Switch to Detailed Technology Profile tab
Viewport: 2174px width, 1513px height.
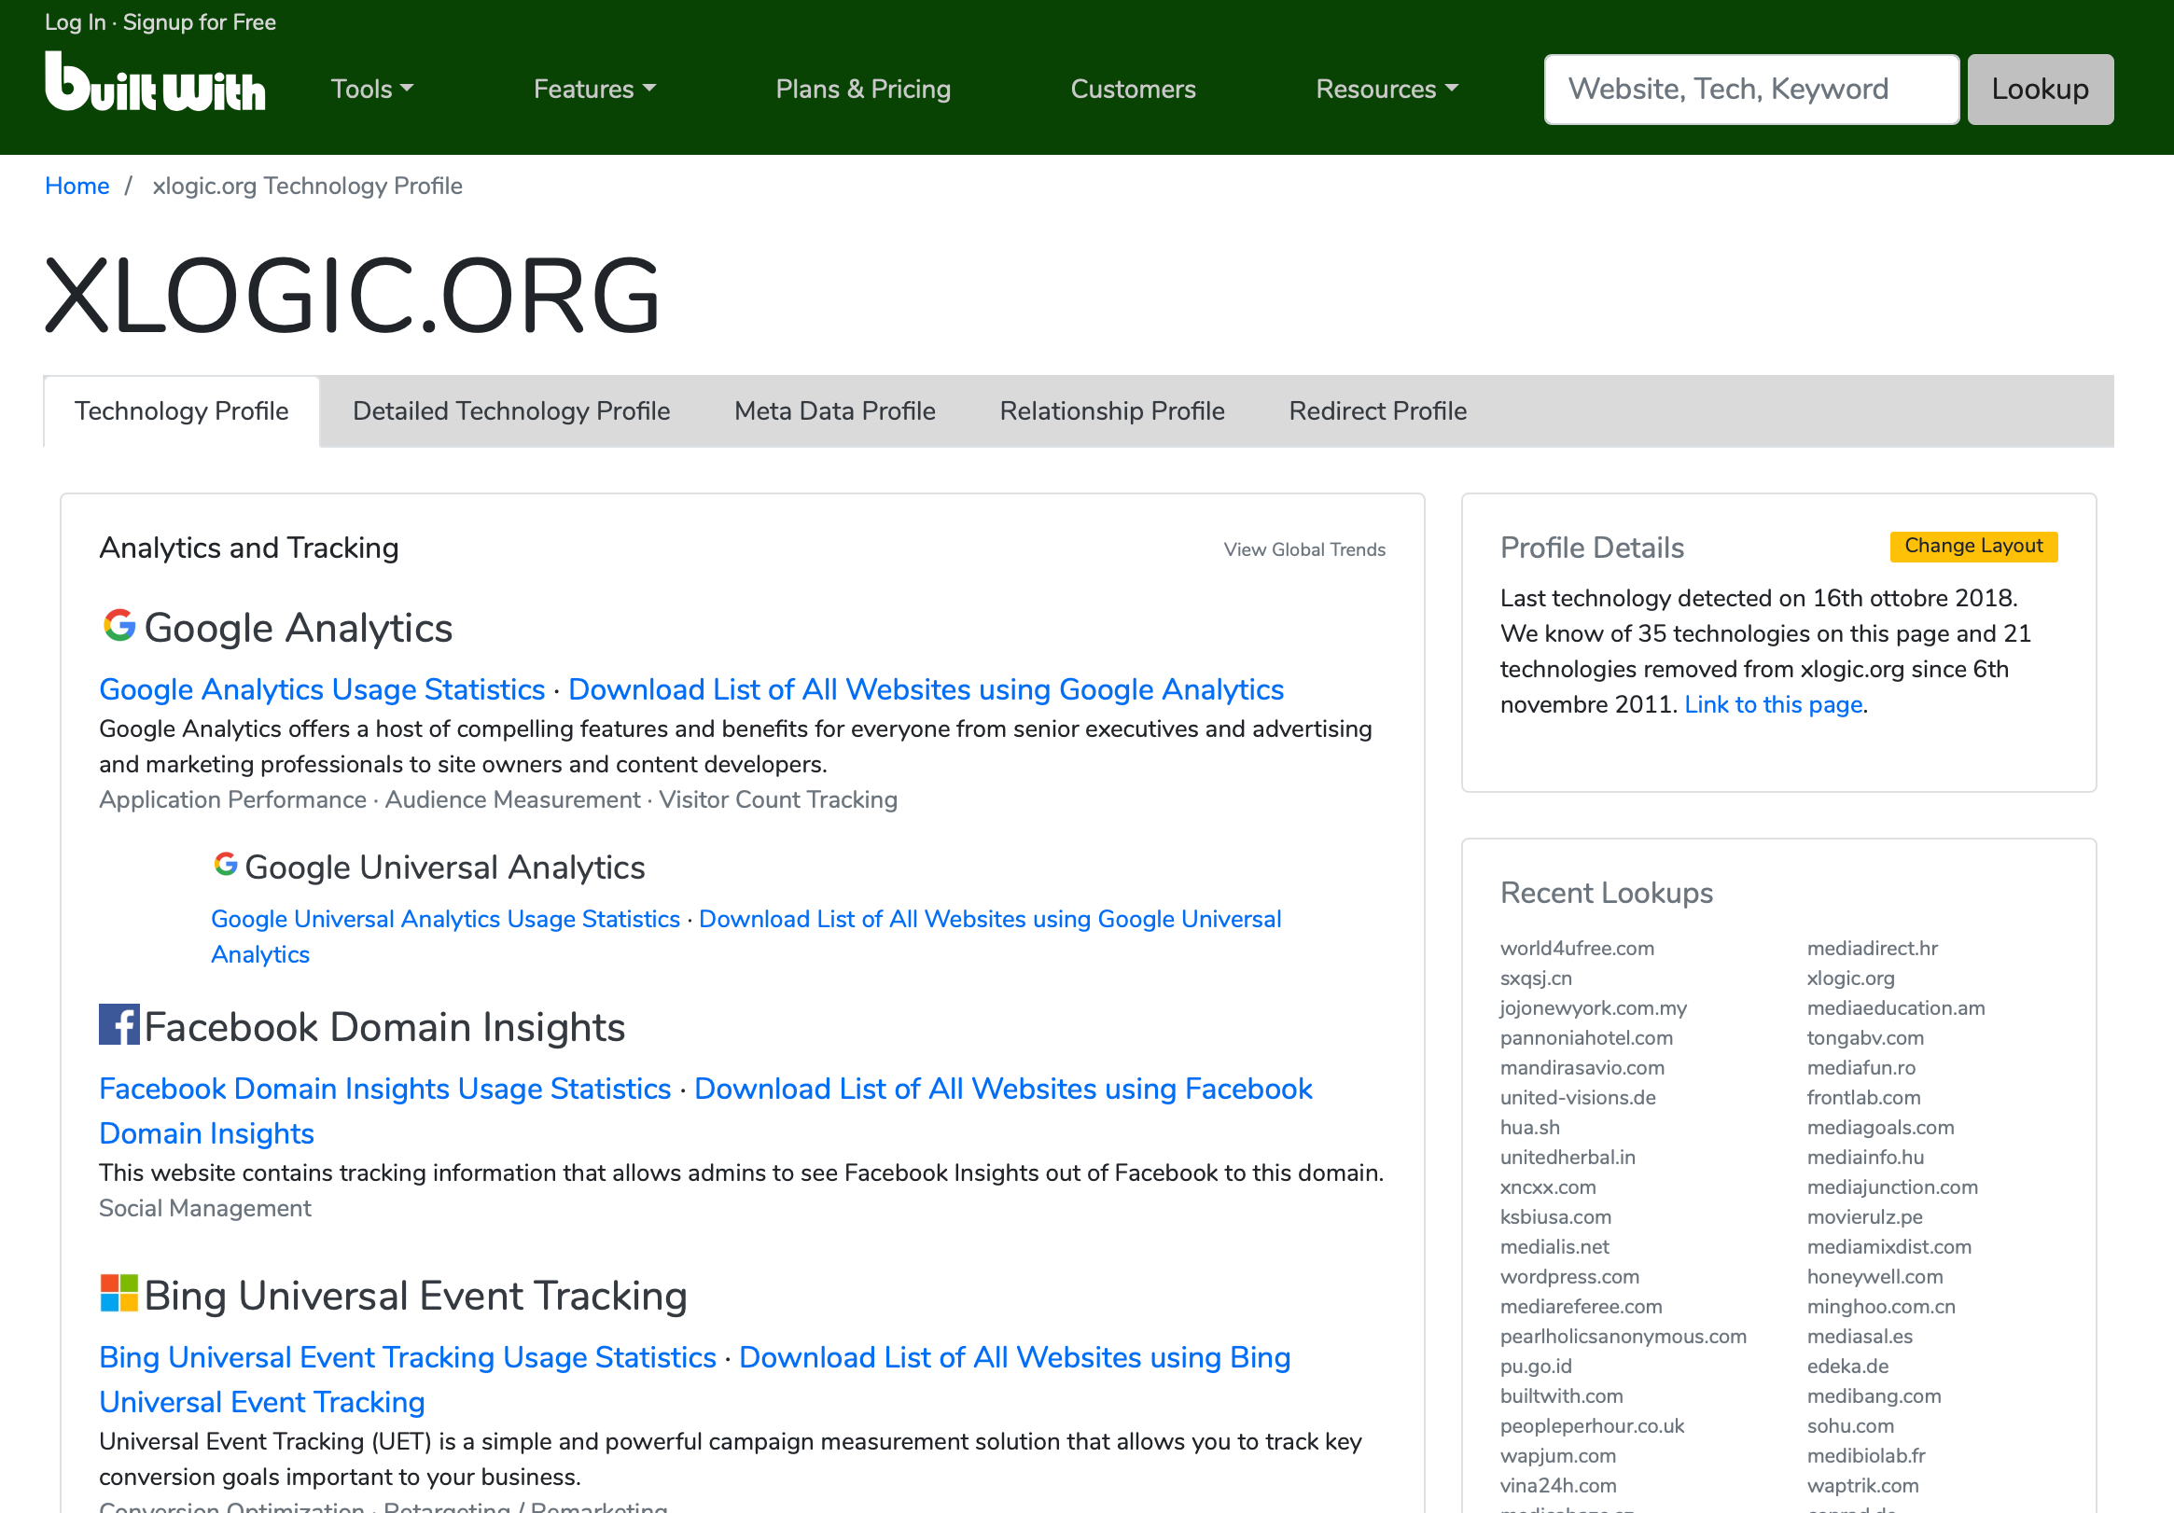point(511,411)
